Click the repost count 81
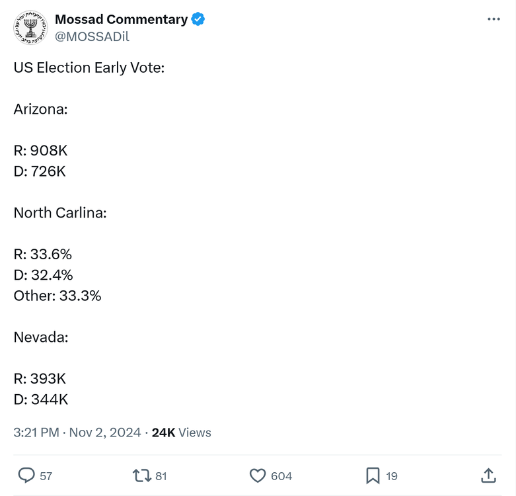The height and width of the screenshot is (496, 516). (161, 476)
